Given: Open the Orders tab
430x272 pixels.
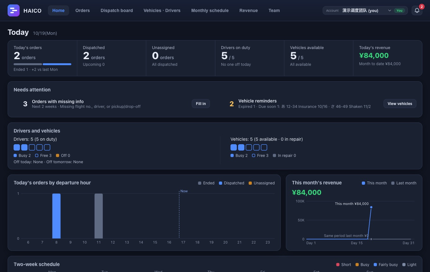Looking at the screenshot, I should point(83,10).
